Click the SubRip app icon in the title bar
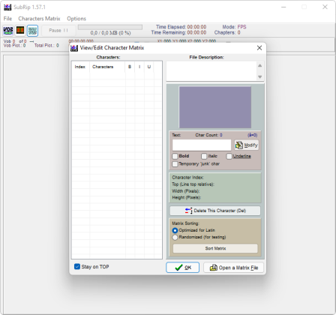This screenshot has height=315, width=336. click(7, 7)
